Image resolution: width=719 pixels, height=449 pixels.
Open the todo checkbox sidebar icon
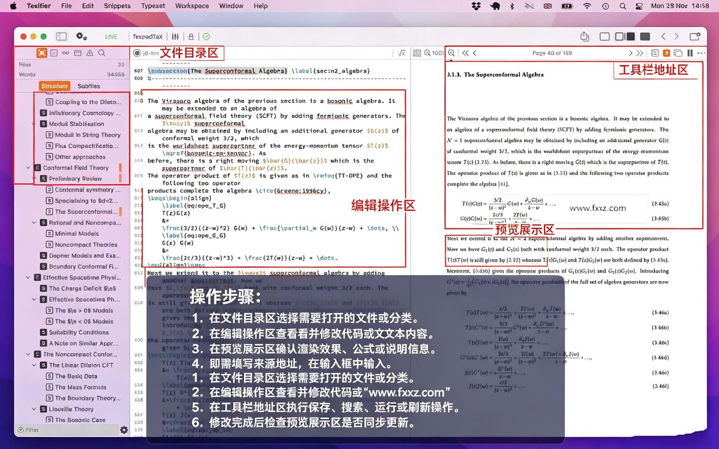(54, 53)
